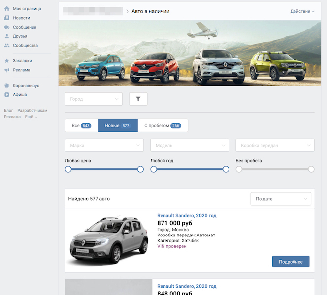Click the Реклама megaphone icon
This screenshot has height=295, width=327.
(7, 70)
